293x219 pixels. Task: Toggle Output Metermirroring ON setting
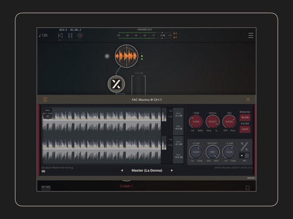tap(44, 171)
